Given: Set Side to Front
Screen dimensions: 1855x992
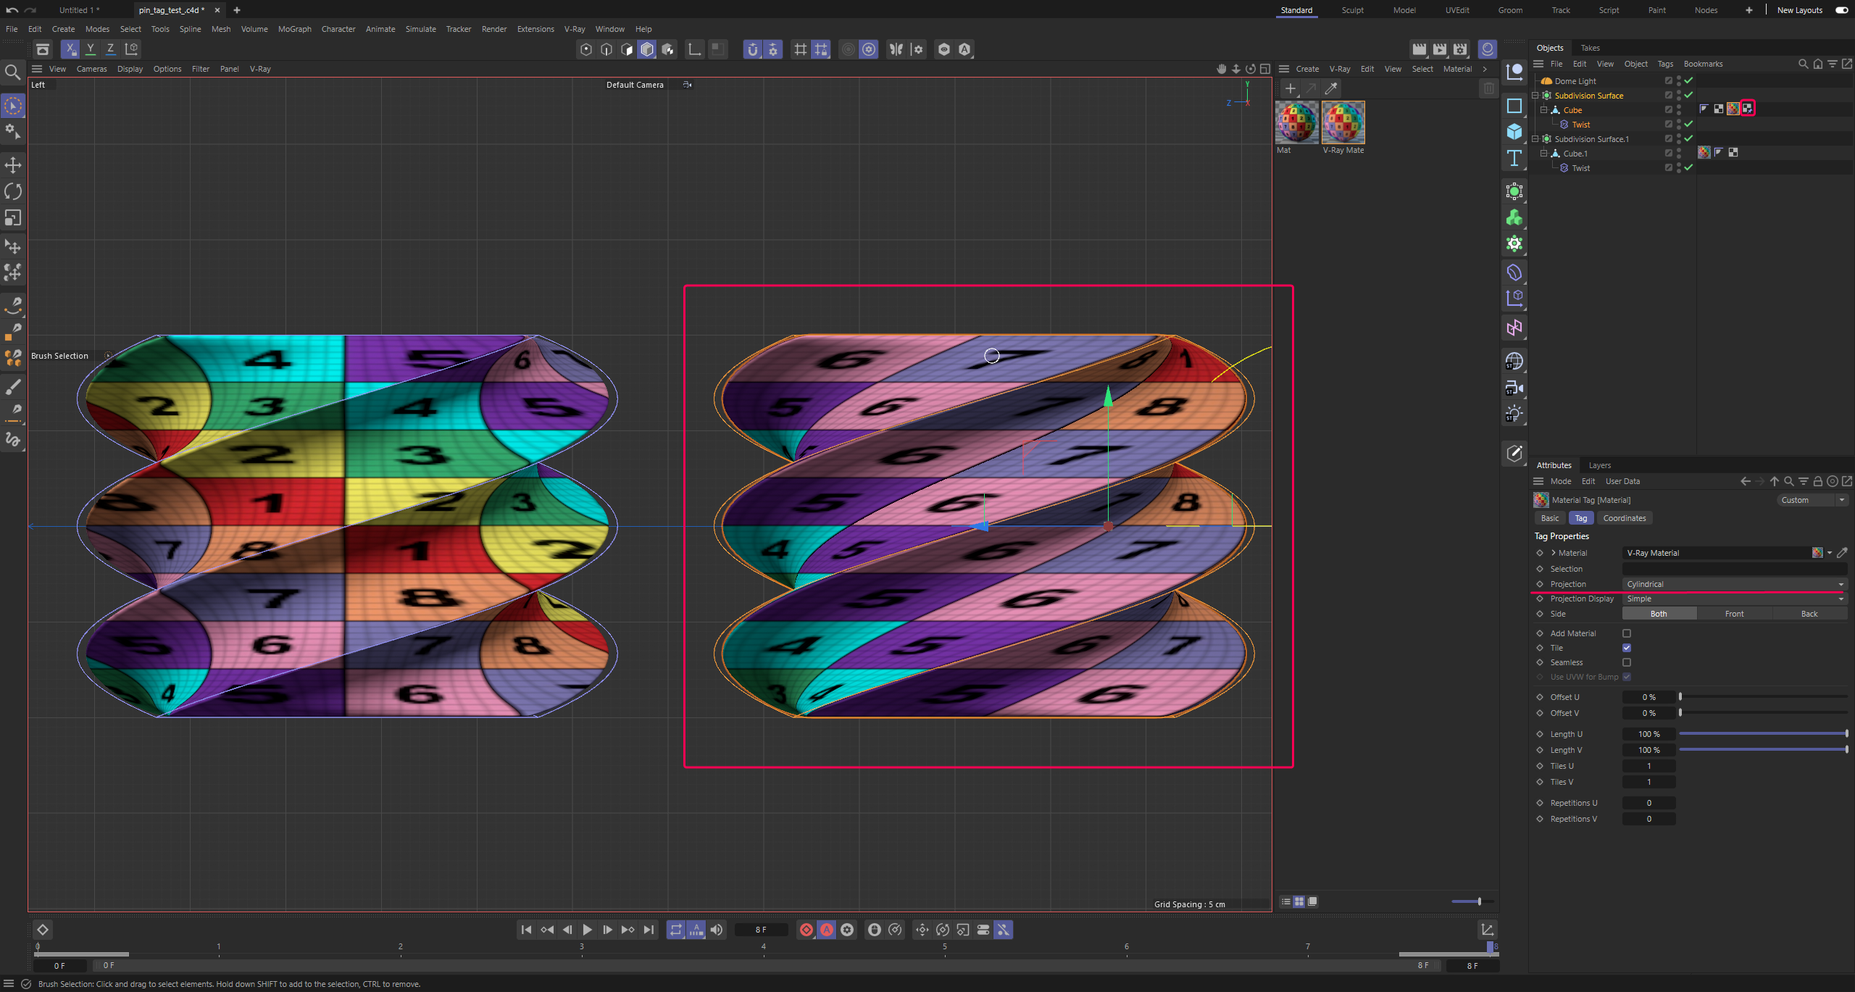Looking at the screenshot, I should [1734, 614].
